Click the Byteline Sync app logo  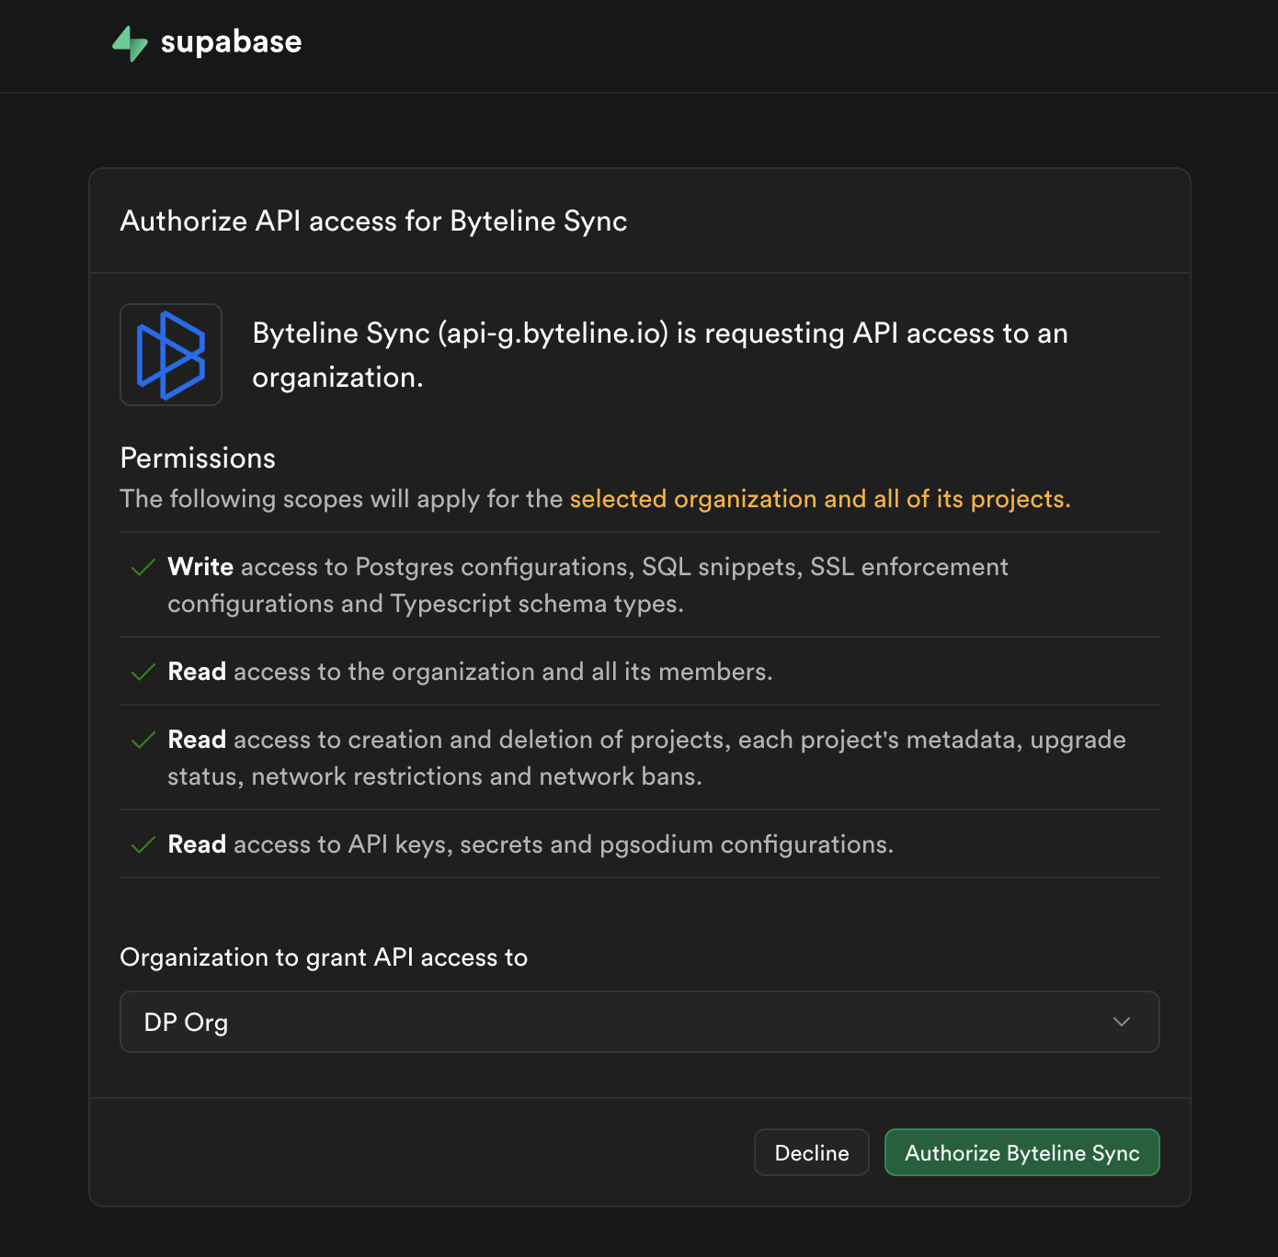coord(171,355)
